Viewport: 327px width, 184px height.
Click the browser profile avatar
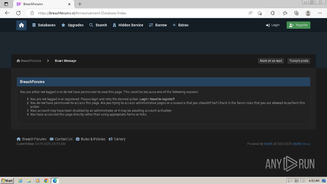(308, 13)
